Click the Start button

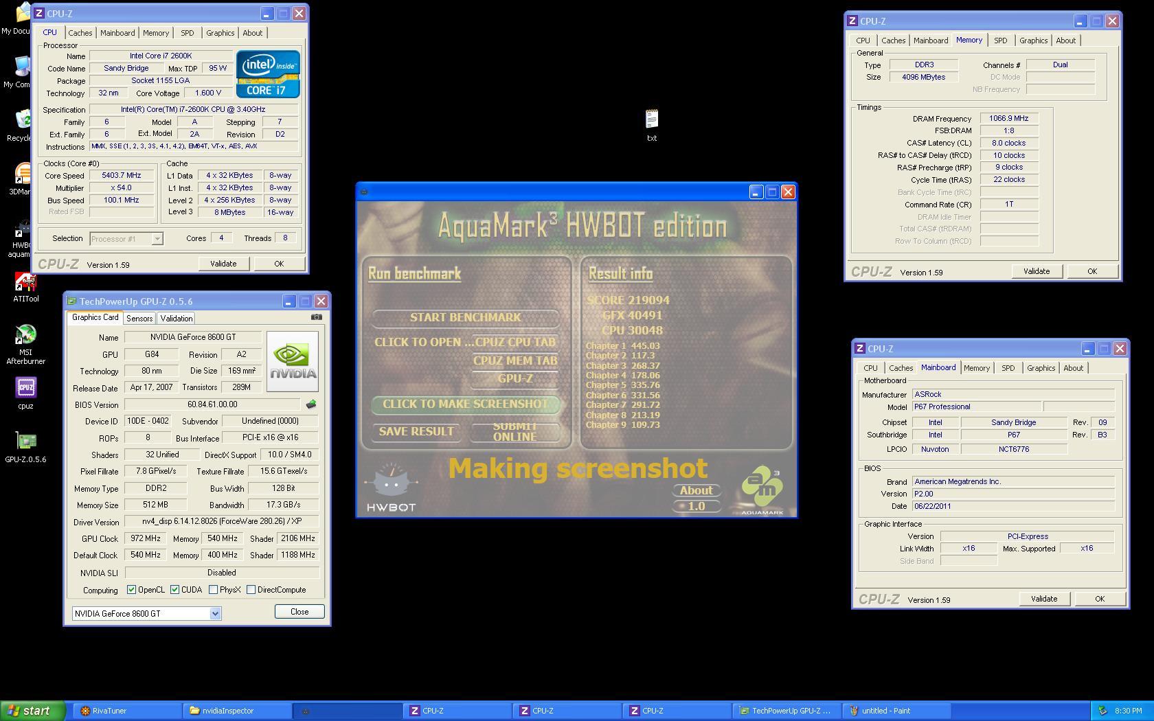click(32, 711)
